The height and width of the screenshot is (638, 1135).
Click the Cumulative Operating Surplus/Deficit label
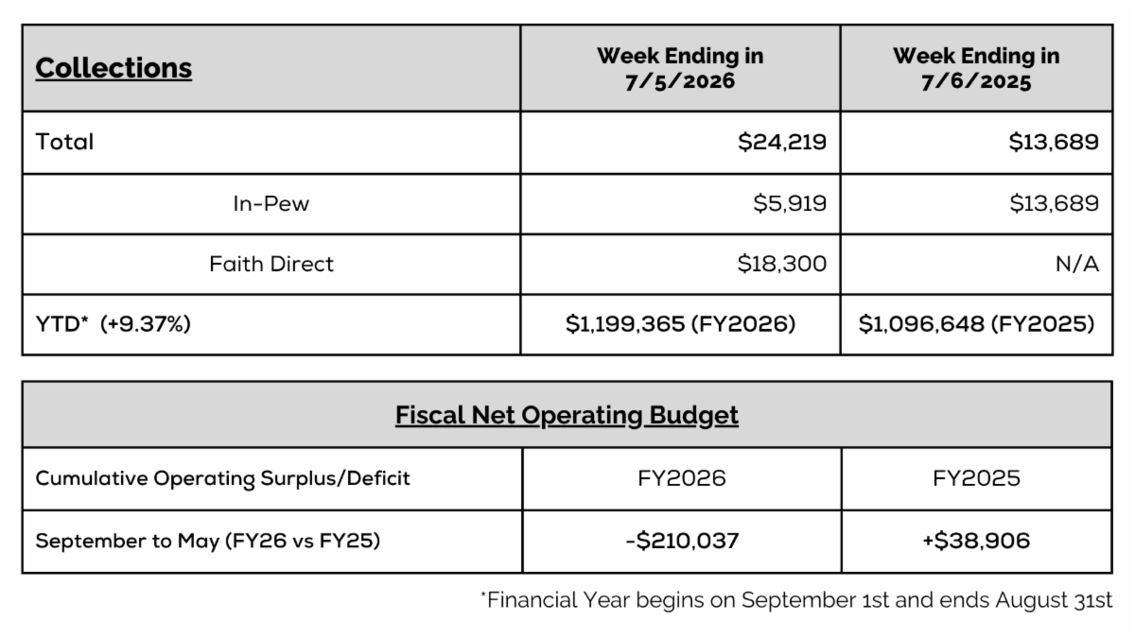coord(223,478)
